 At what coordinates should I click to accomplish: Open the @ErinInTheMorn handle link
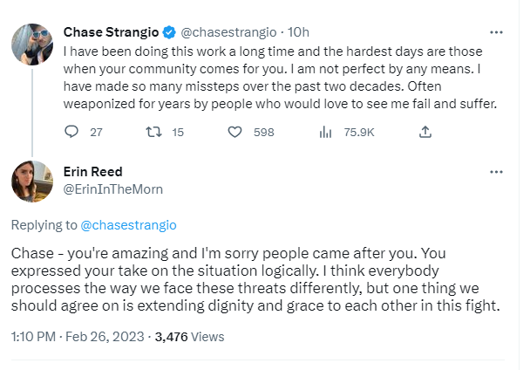pyautogui.click(x=113, y=188)
